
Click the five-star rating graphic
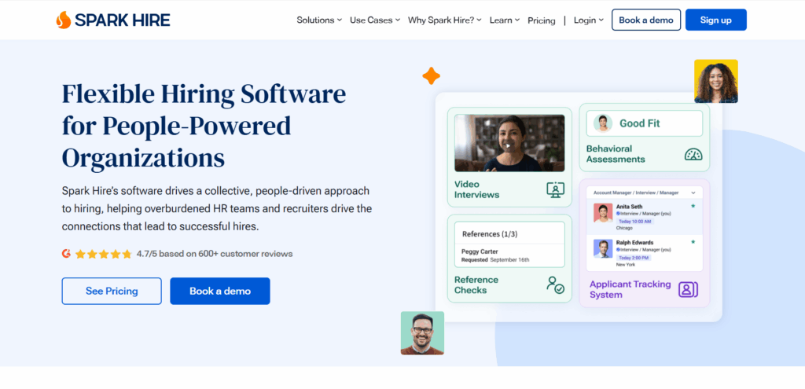tap(104, 254)
